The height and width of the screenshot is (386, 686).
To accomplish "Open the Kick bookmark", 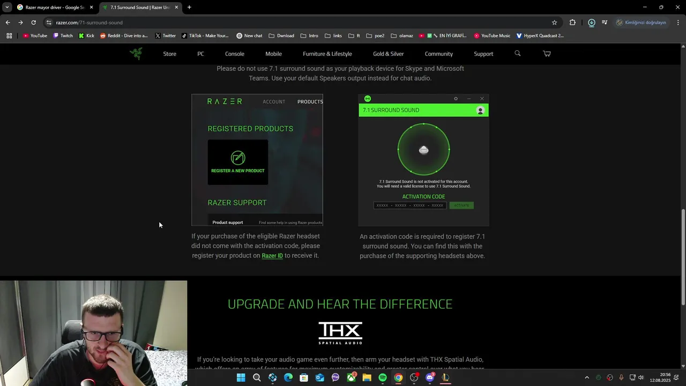I will tap(86, 36).
